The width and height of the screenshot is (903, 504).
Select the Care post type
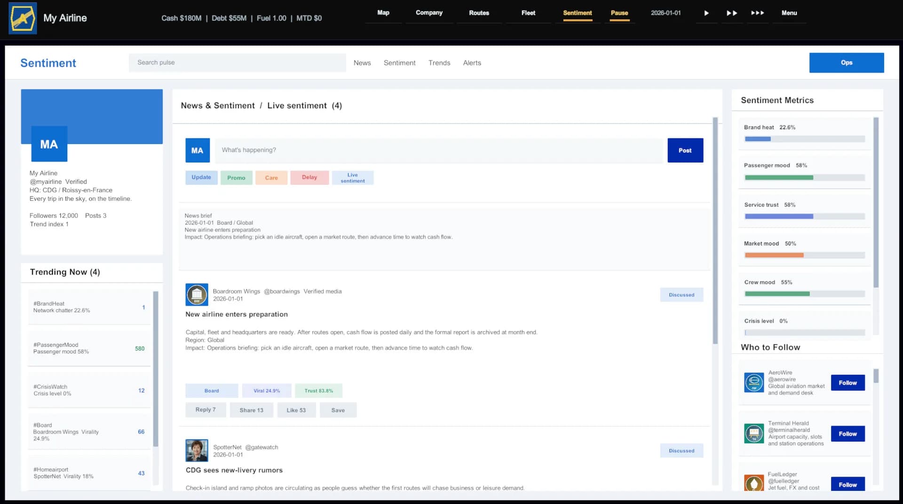[x=271, y=178]
